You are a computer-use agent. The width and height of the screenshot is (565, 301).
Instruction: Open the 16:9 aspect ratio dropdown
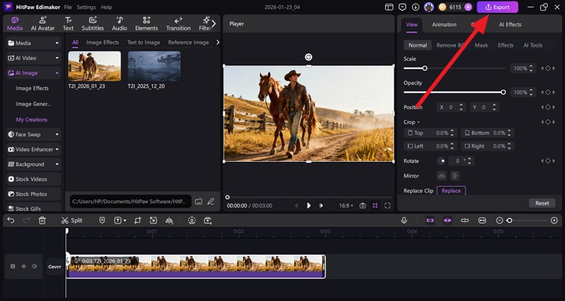coord(345,205)
